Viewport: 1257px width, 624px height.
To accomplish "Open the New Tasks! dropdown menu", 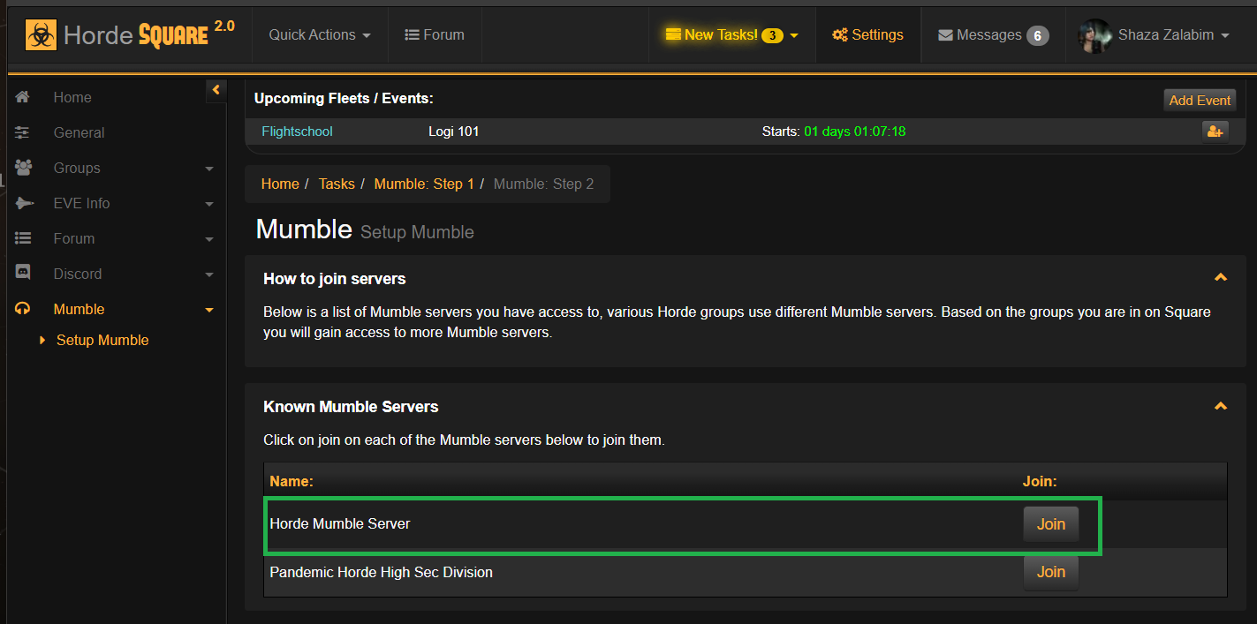I will click(732, 35).
